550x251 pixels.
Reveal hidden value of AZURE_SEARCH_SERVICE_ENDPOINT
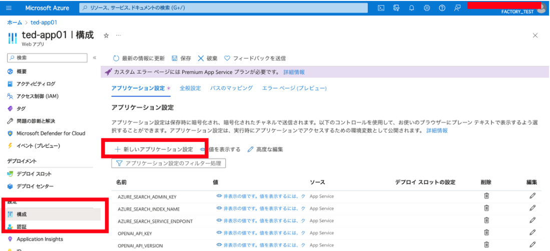coord(261,220)
